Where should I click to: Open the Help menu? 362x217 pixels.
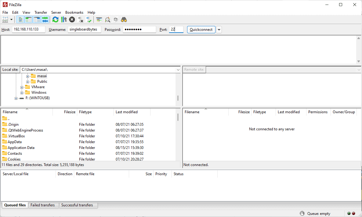92,13
